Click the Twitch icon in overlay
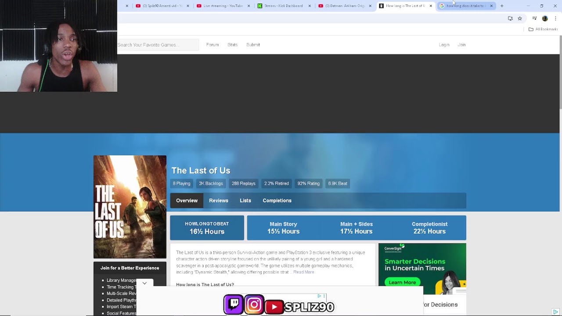 point(234,305)
